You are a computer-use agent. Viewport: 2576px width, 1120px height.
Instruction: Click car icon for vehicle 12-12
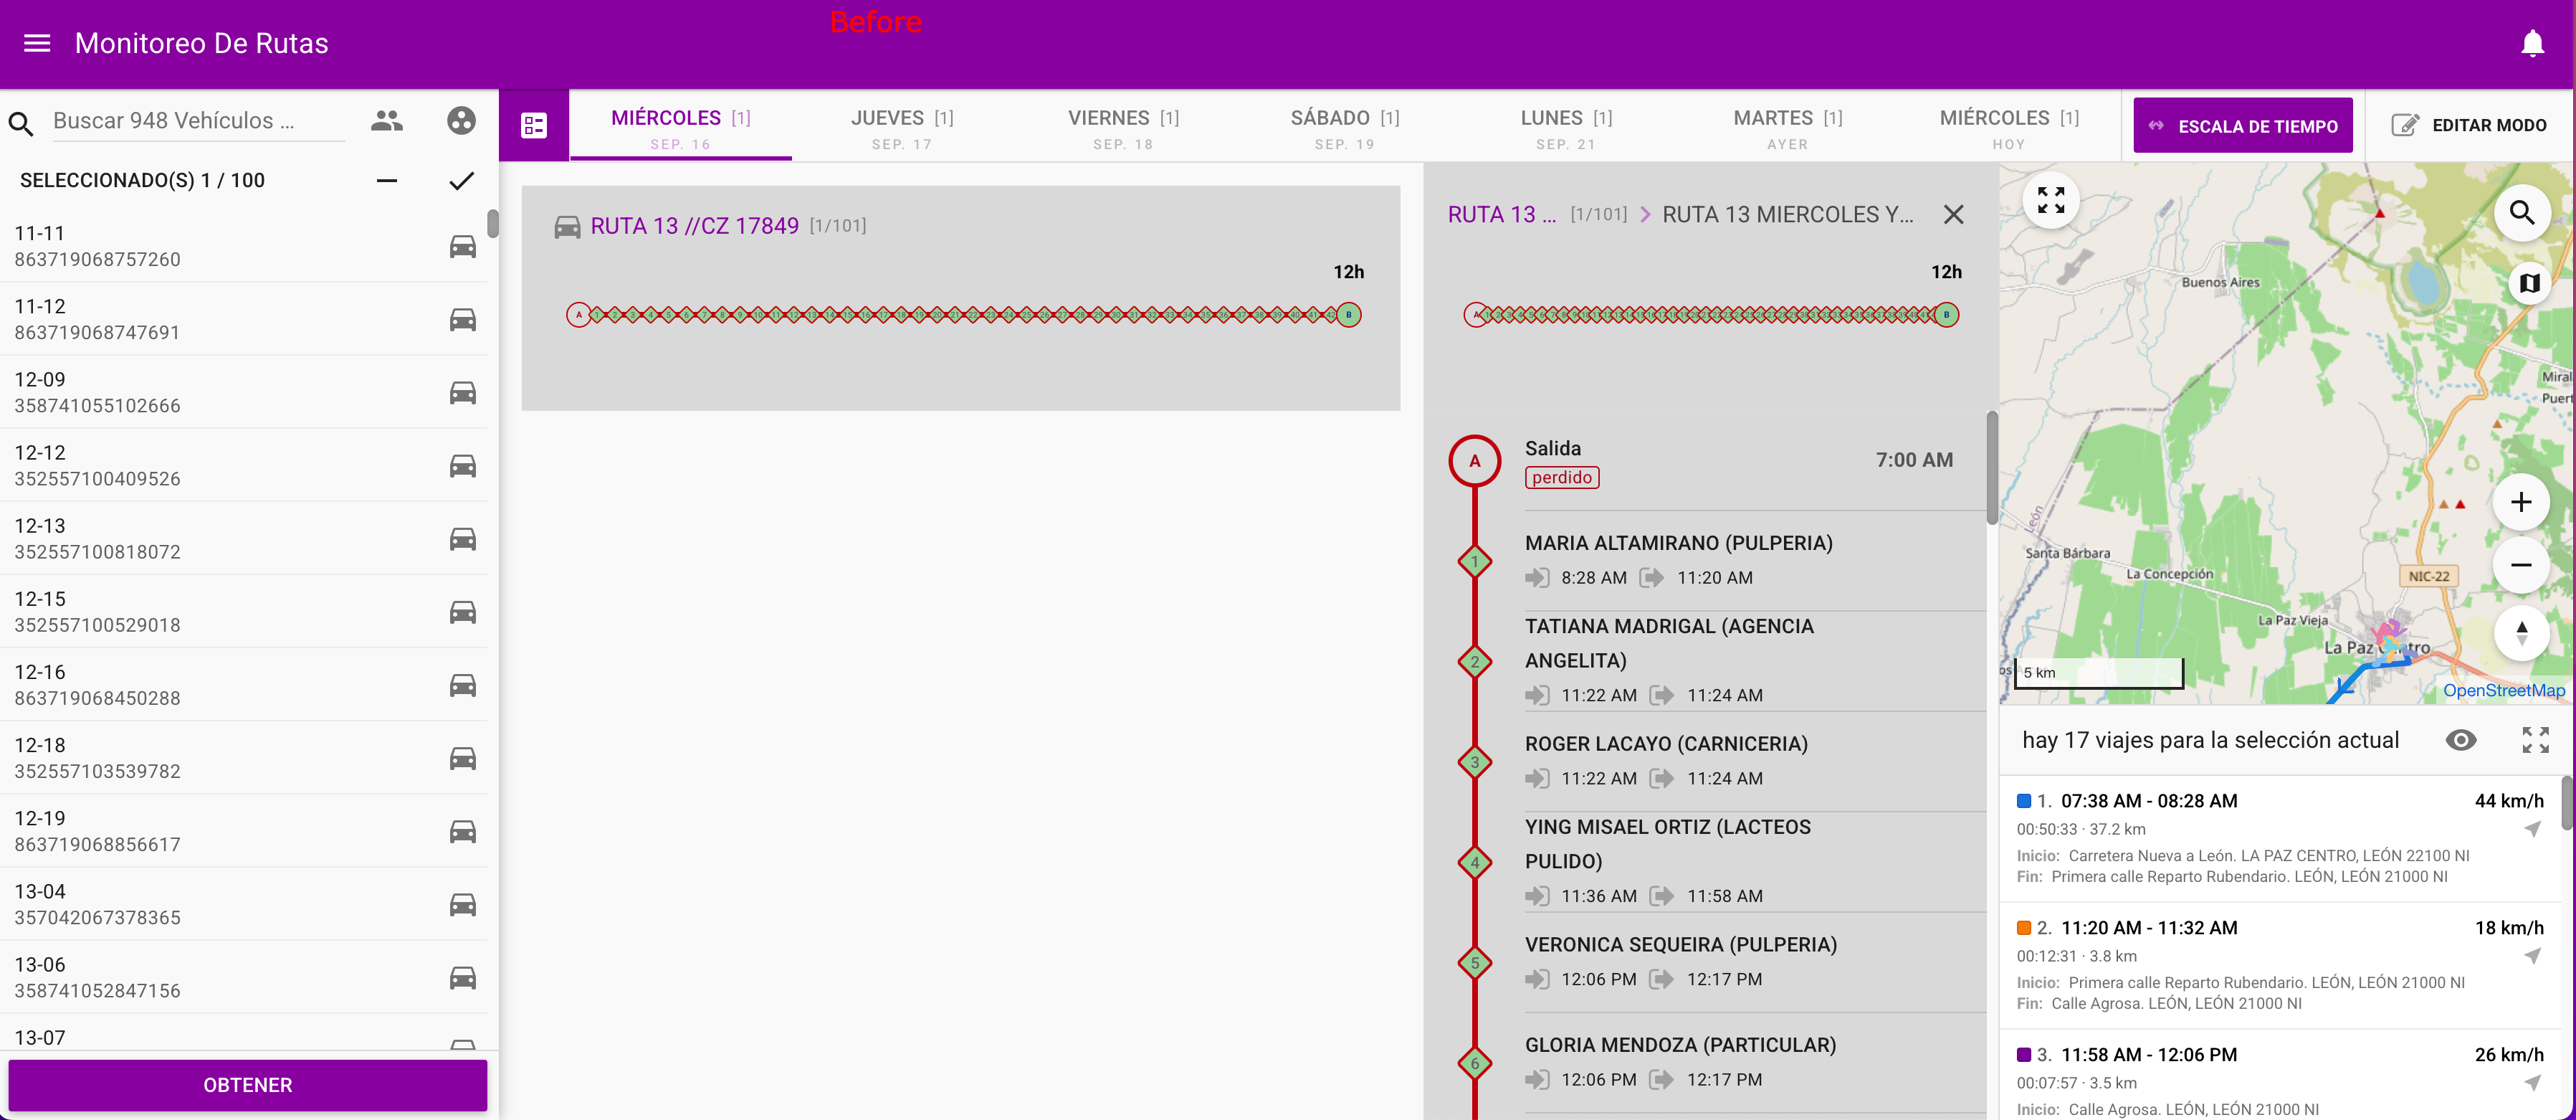(x=462, y=465)
